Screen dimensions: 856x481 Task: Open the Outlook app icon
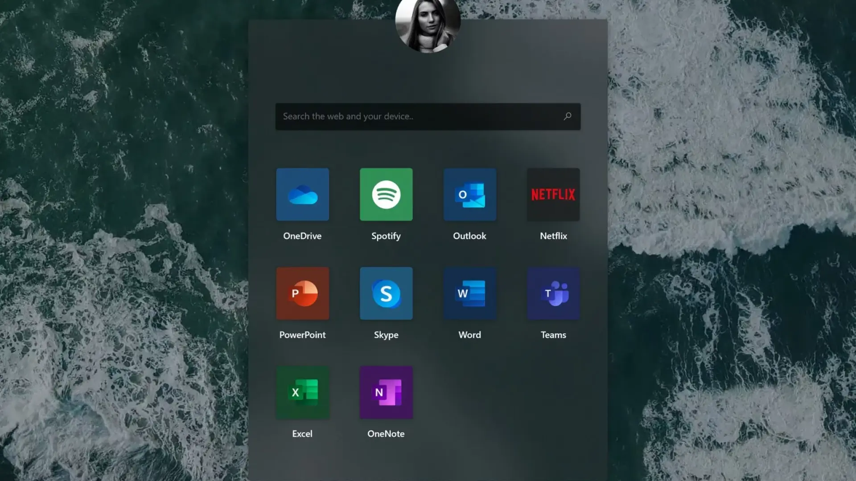pyautogui.click(x=469, y=194)
